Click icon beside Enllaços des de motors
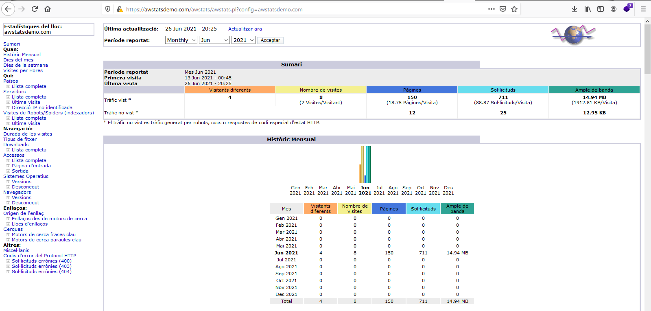 (x=8, y=219)
